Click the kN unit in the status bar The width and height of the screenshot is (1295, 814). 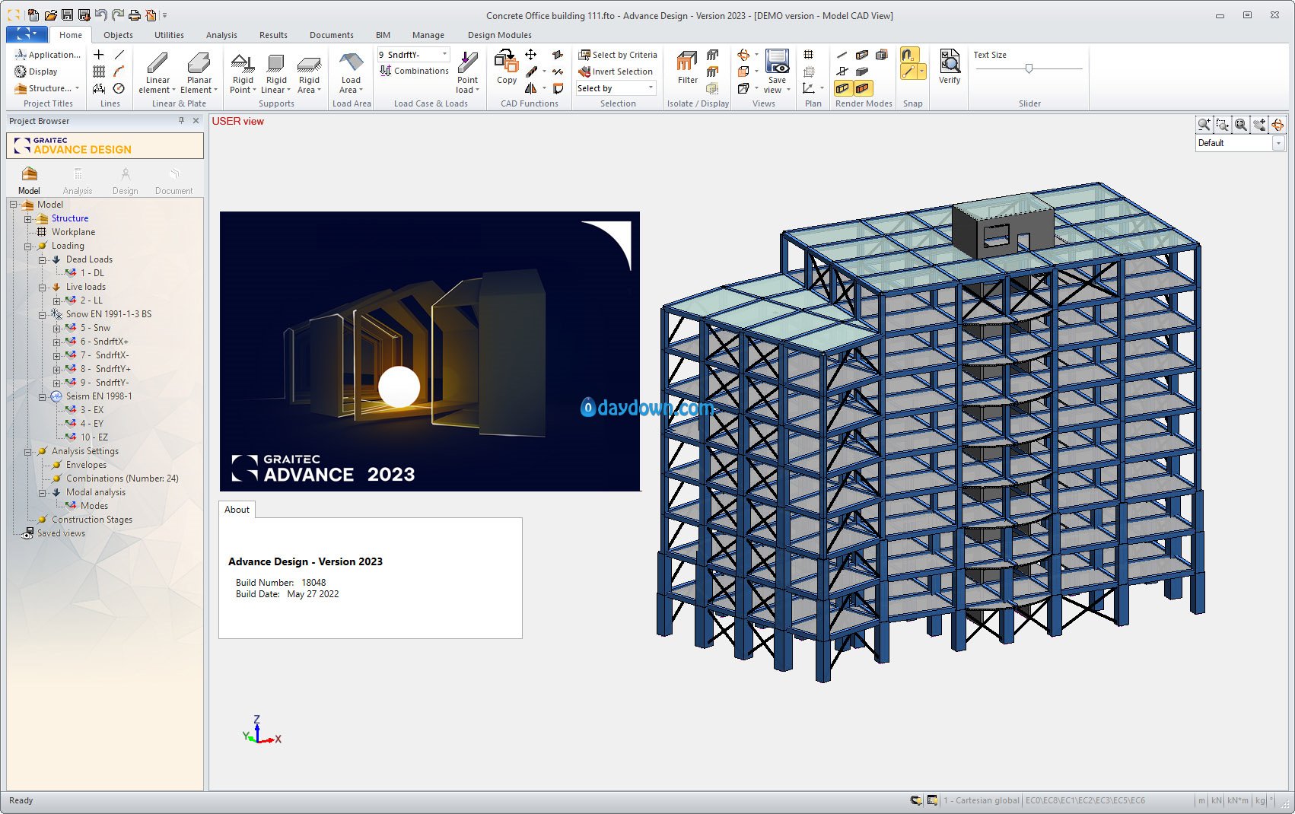click(x=1217, y=800)
